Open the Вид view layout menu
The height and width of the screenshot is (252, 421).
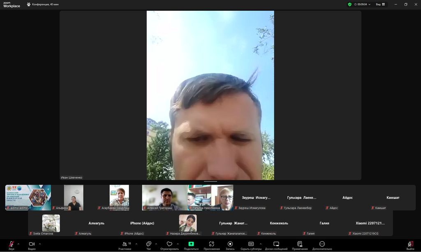[380, 5]
